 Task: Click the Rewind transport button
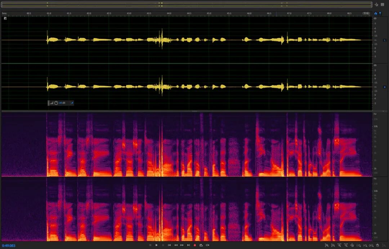pos(176,245)
